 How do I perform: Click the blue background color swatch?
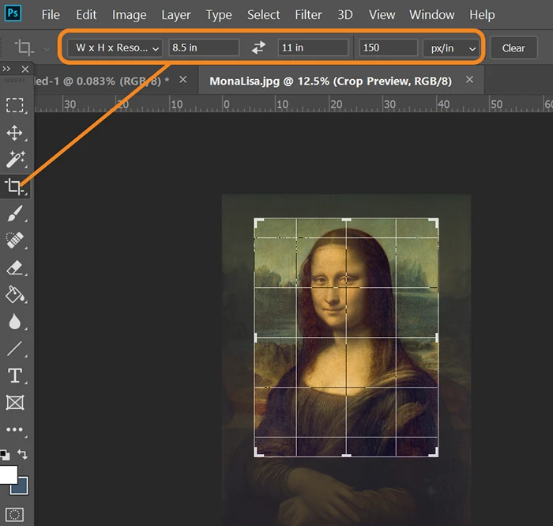22,488
